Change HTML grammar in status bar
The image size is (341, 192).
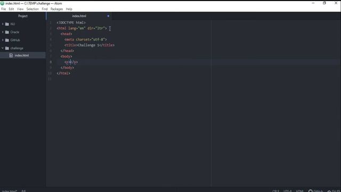tap(299, 191)
